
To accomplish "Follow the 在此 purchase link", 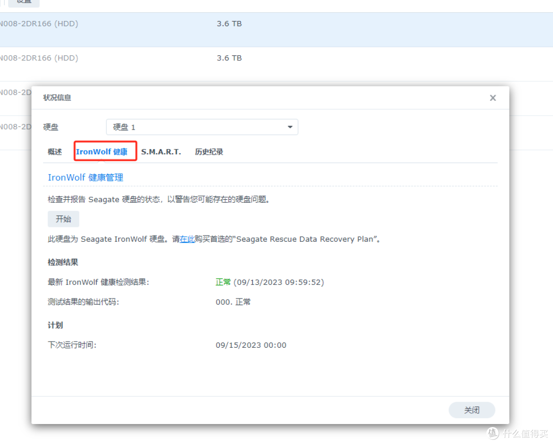I will 187,239.
